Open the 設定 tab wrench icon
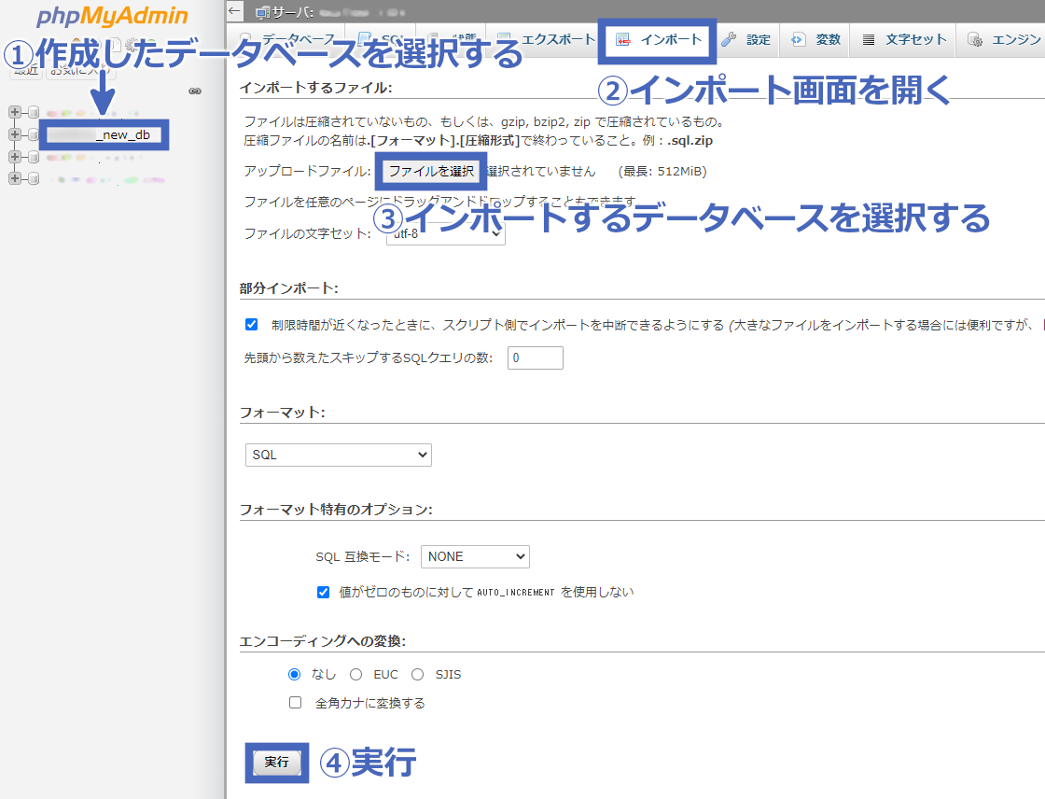The height and width of the screenshot is (799, 1045). (x=729, y=40)
